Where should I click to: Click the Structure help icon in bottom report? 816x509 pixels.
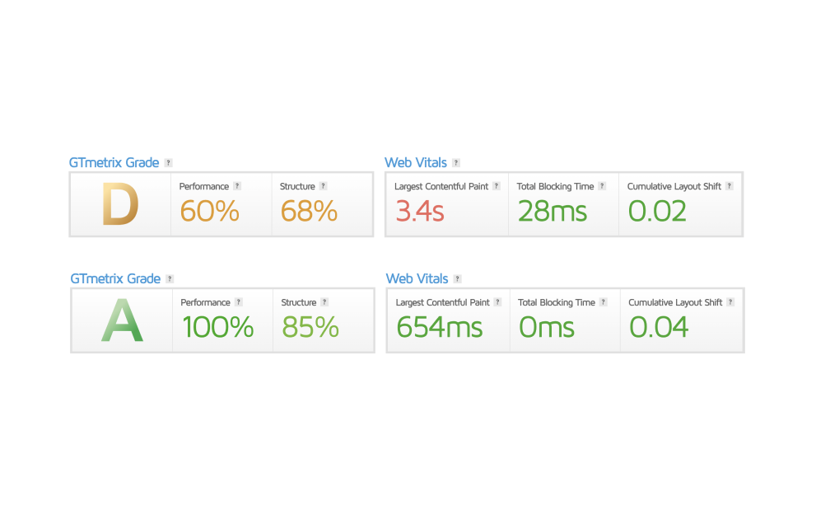click(323, 302)
